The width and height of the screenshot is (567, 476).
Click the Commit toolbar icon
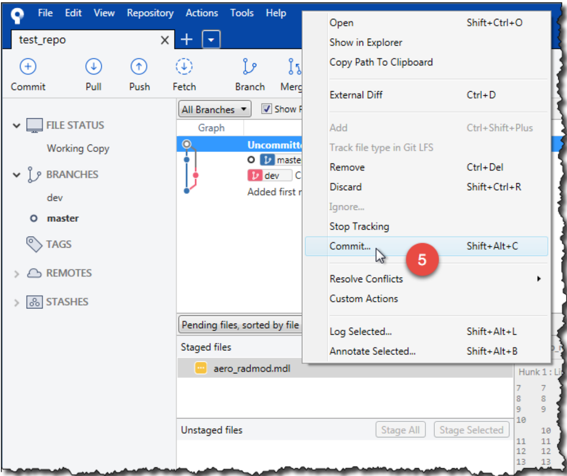point(28,67)
